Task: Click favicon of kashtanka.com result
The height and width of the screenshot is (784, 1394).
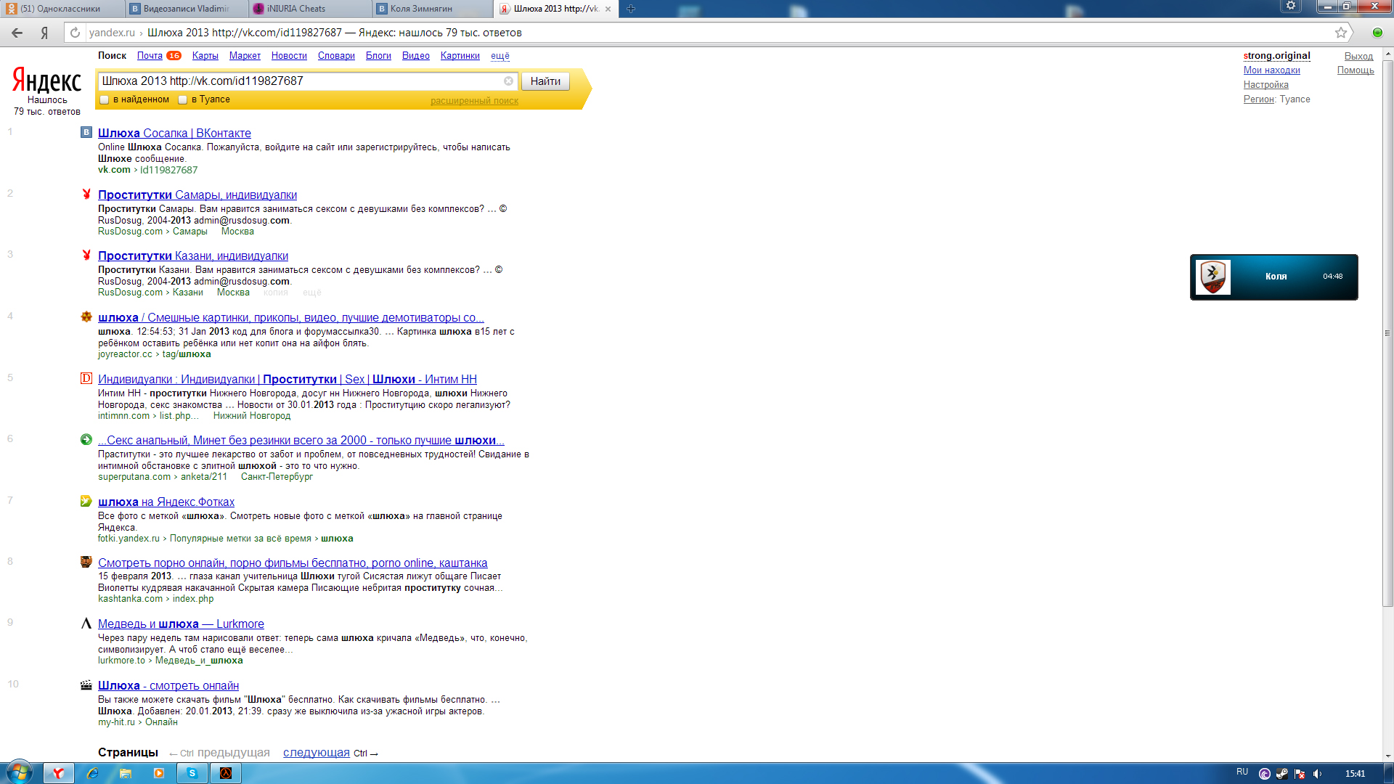Action: (86, 562)
